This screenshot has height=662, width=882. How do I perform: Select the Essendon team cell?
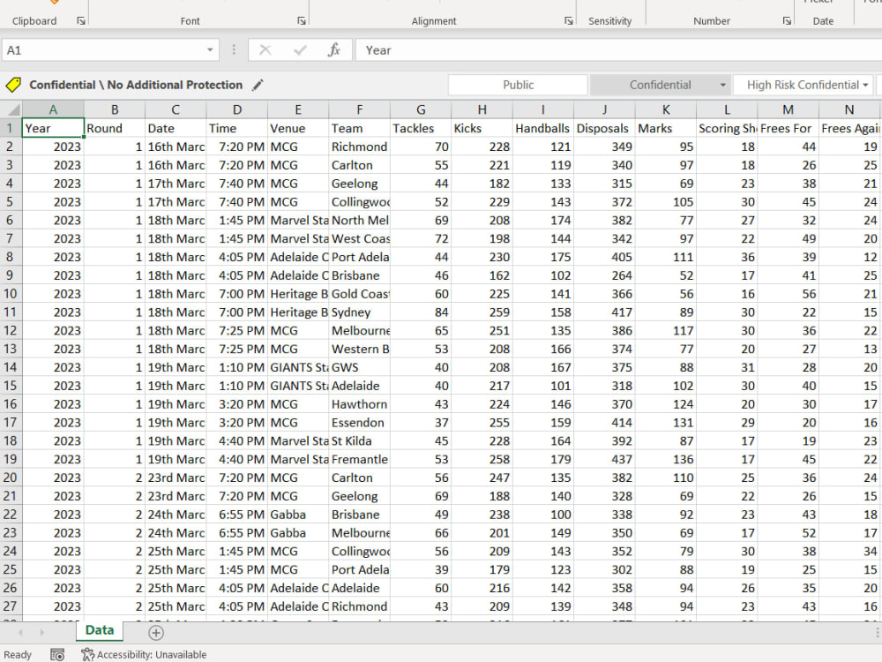point(360,422)
